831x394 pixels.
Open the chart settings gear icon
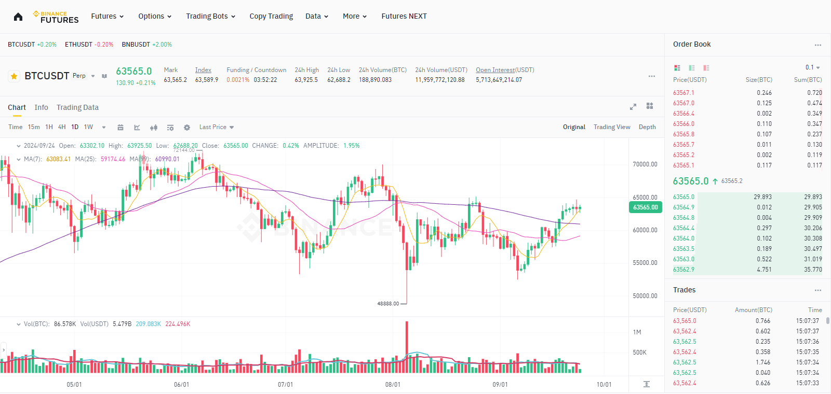(187, 128)
